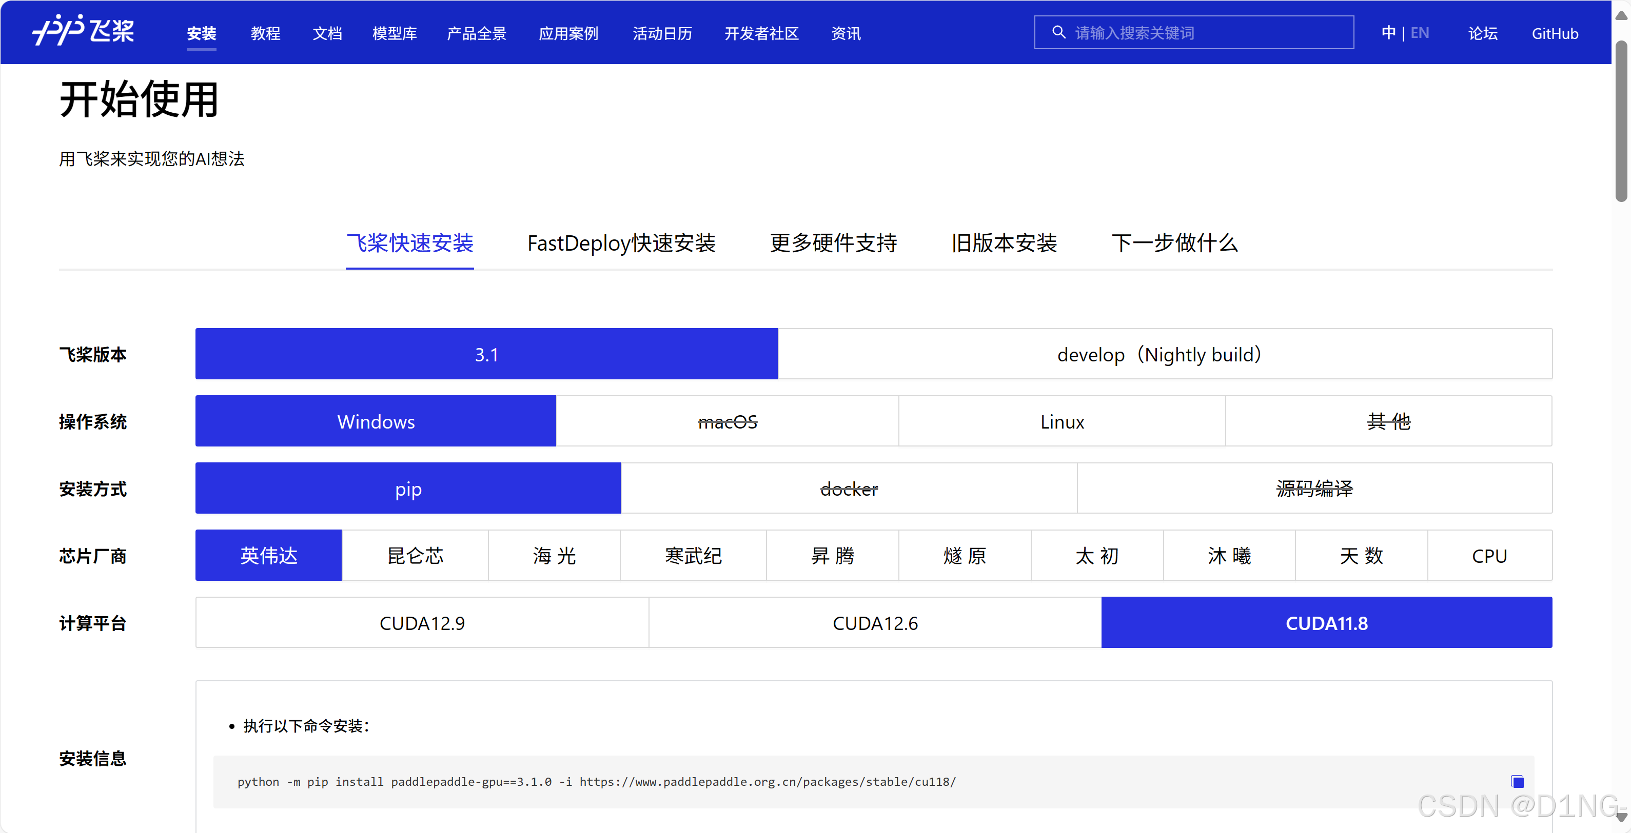The image size is (1631, 833).
Task: Copy the pip install command via copy icon
Action: (1517, 781)
